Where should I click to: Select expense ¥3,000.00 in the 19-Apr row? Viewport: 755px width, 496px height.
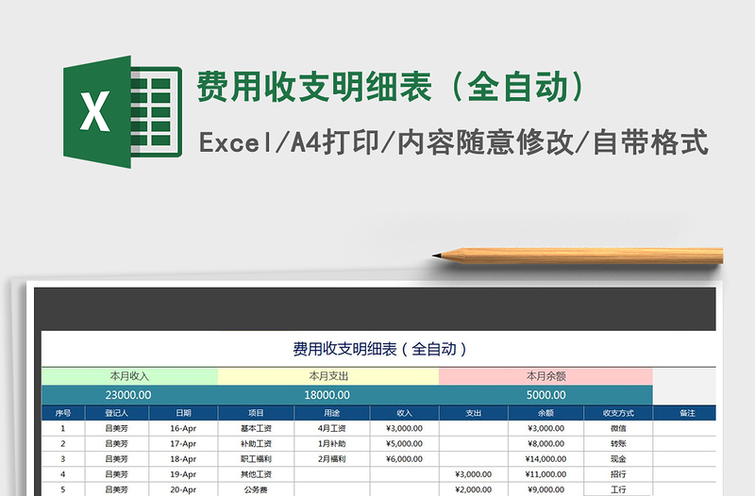coord(474,474)
